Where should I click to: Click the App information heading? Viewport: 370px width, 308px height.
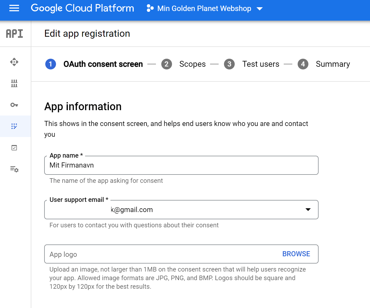tap(83, 107)
